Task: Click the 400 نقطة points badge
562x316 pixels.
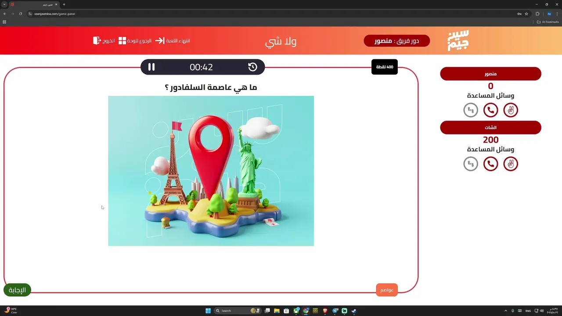Action: click(x=385, y=67)
